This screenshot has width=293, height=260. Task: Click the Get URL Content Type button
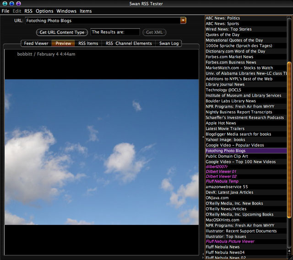(62, 32)
